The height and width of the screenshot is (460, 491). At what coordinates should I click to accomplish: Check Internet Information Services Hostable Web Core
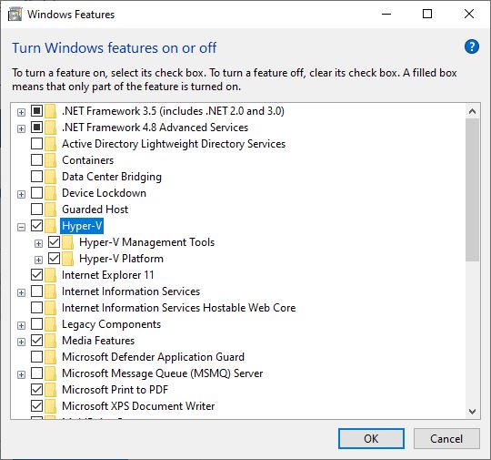point(37,308)
